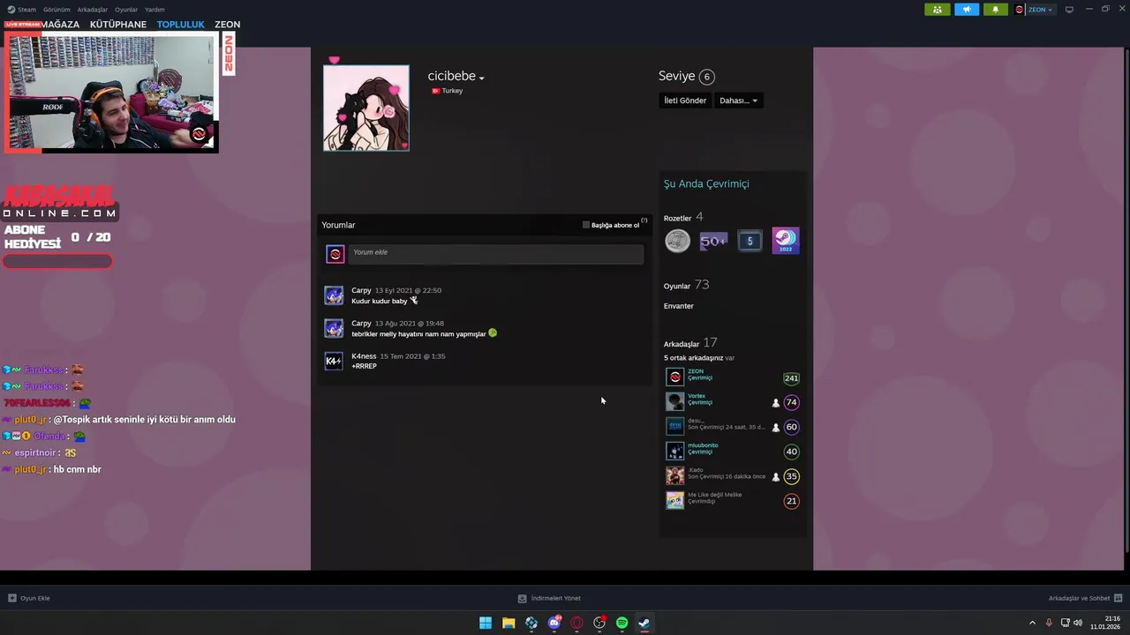Open File Explorer from taskbar

[x=508, y=623]
